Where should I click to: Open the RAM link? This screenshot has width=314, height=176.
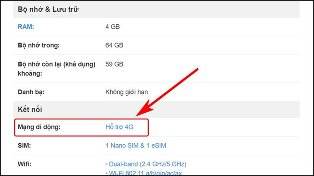coord(26,27)
